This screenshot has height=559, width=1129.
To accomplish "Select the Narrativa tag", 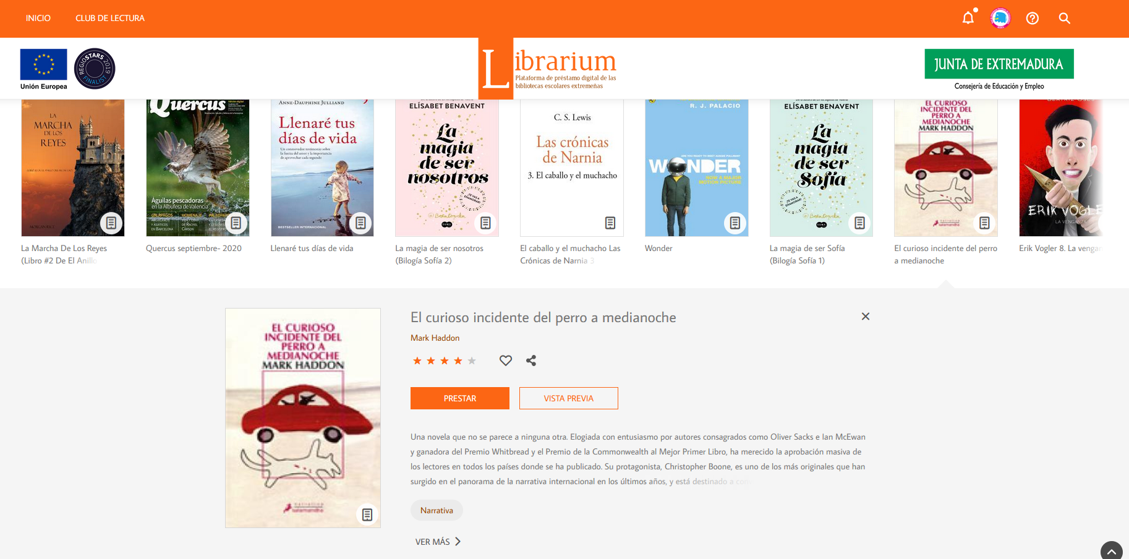I will point(437,510).
